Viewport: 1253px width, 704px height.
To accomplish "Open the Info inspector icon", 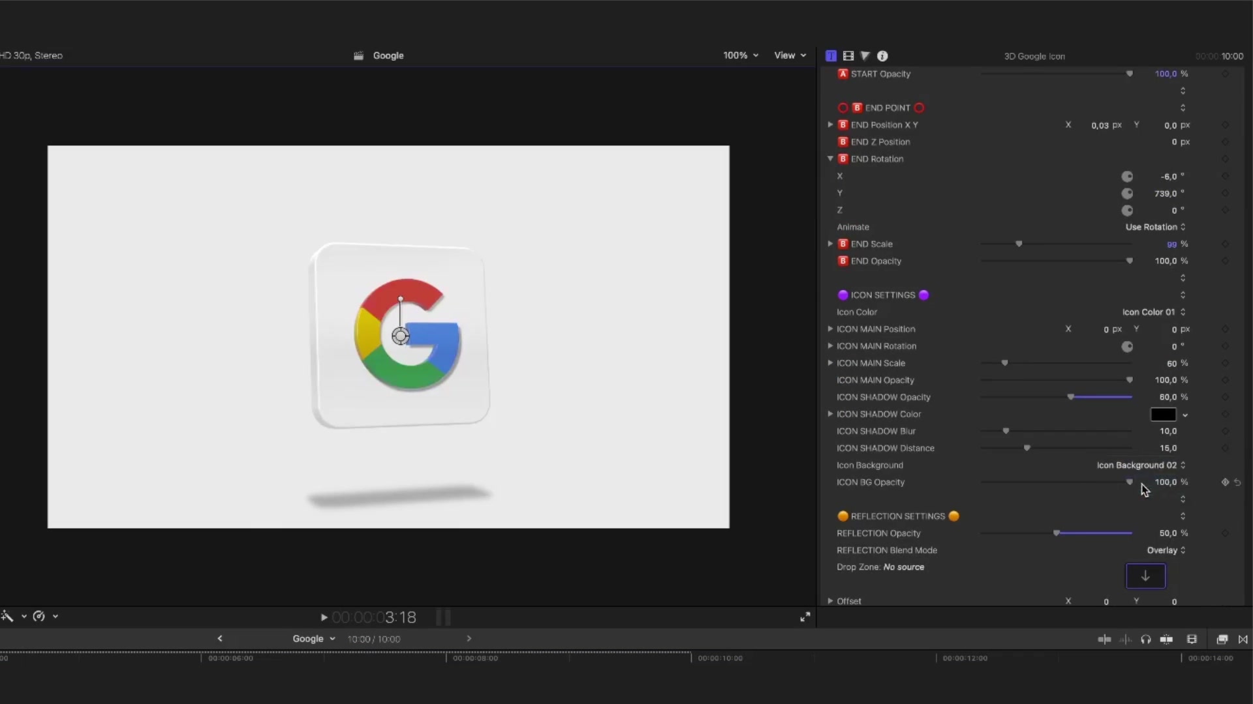I will [882, 56].
